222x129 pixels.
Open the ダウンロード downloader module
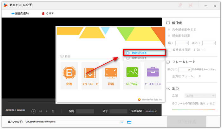coord(90,75)
